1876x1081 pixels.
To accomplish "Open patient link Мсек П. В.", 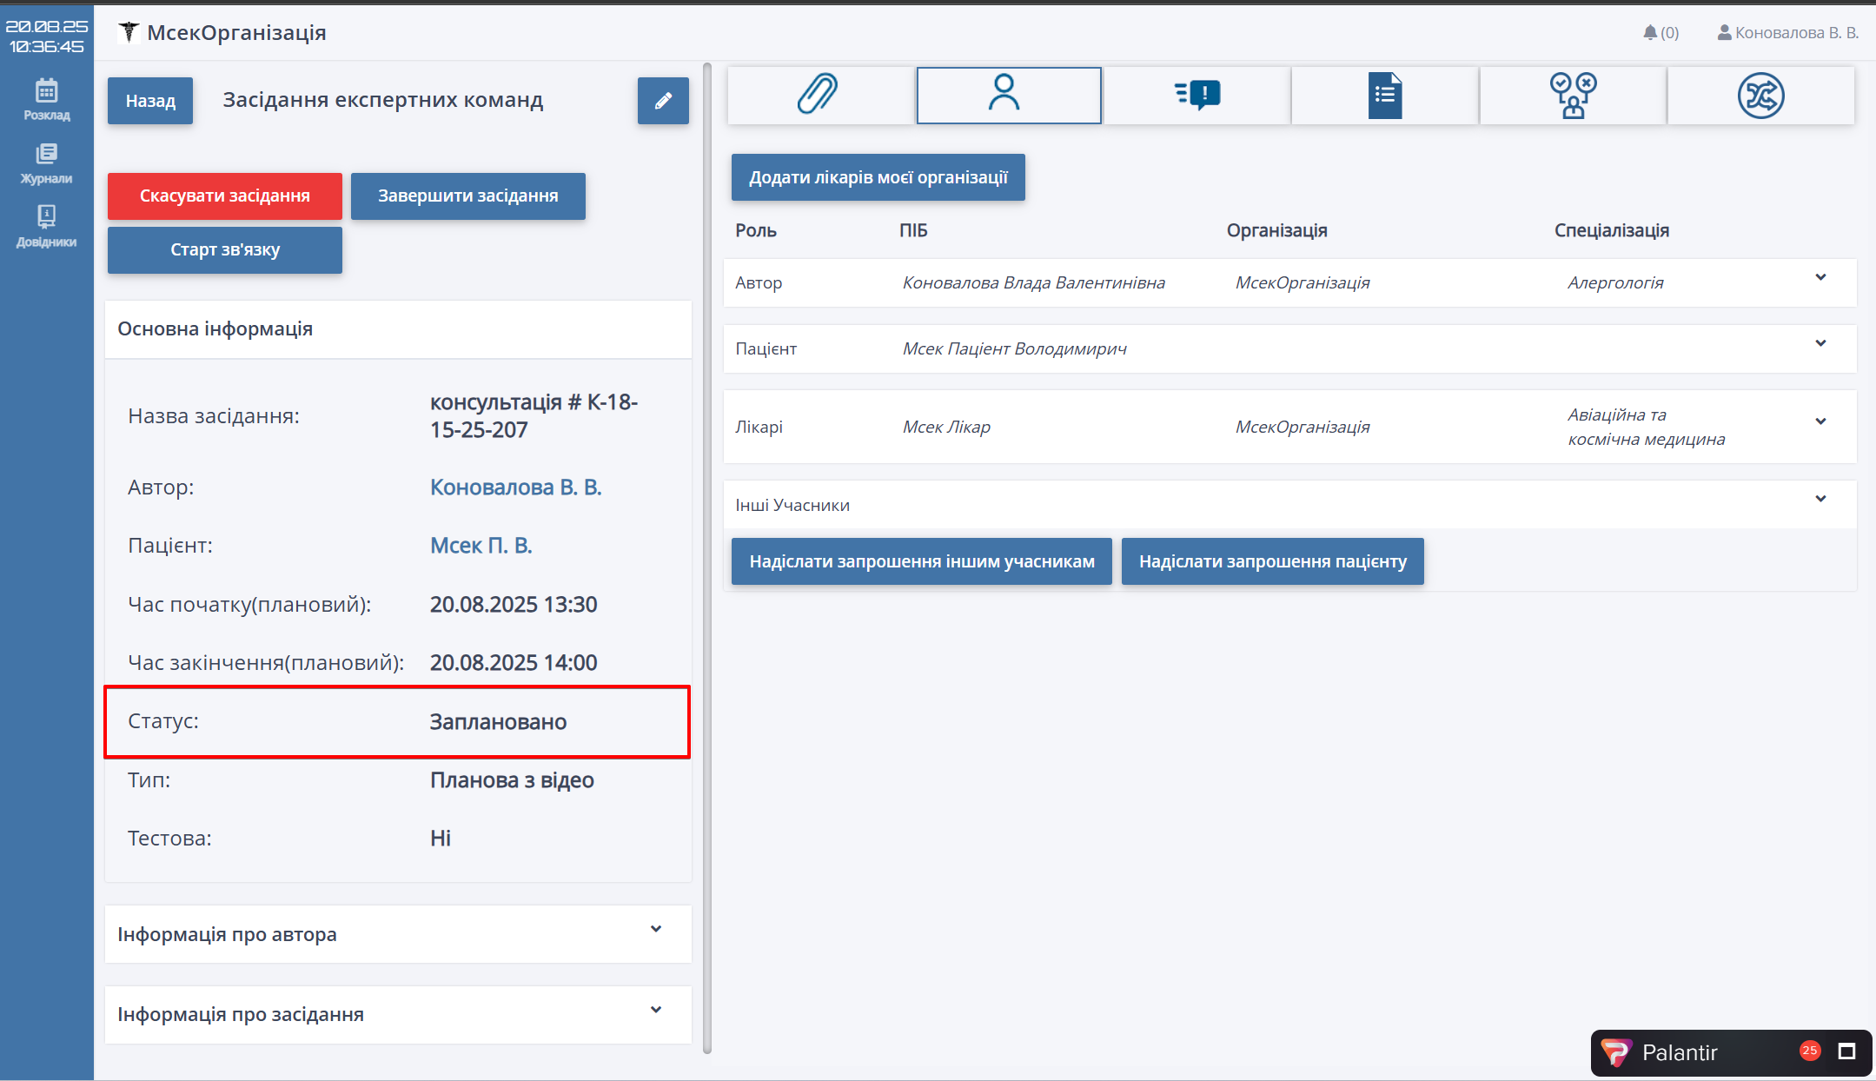I will [481, 545].
